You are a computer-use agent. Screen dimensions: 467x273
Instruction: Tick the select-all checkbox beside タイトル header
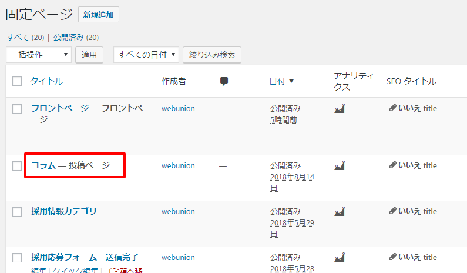(17, 81)
